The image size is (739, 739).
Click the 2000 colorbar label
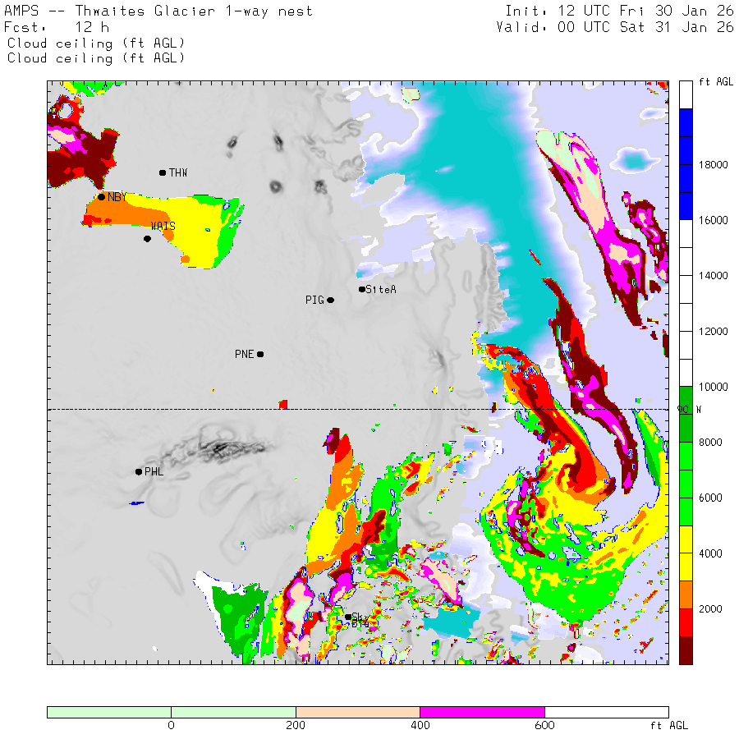click(x=710, y=609)
